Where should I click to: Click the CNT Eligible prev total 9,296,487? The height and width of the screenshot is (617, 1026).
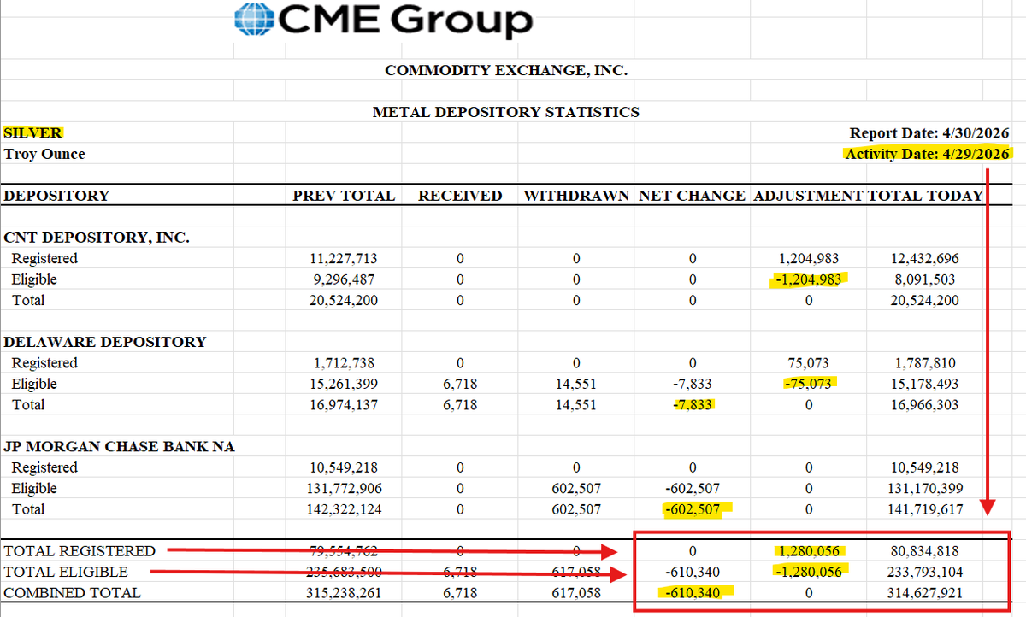click(x=344, y=279)
